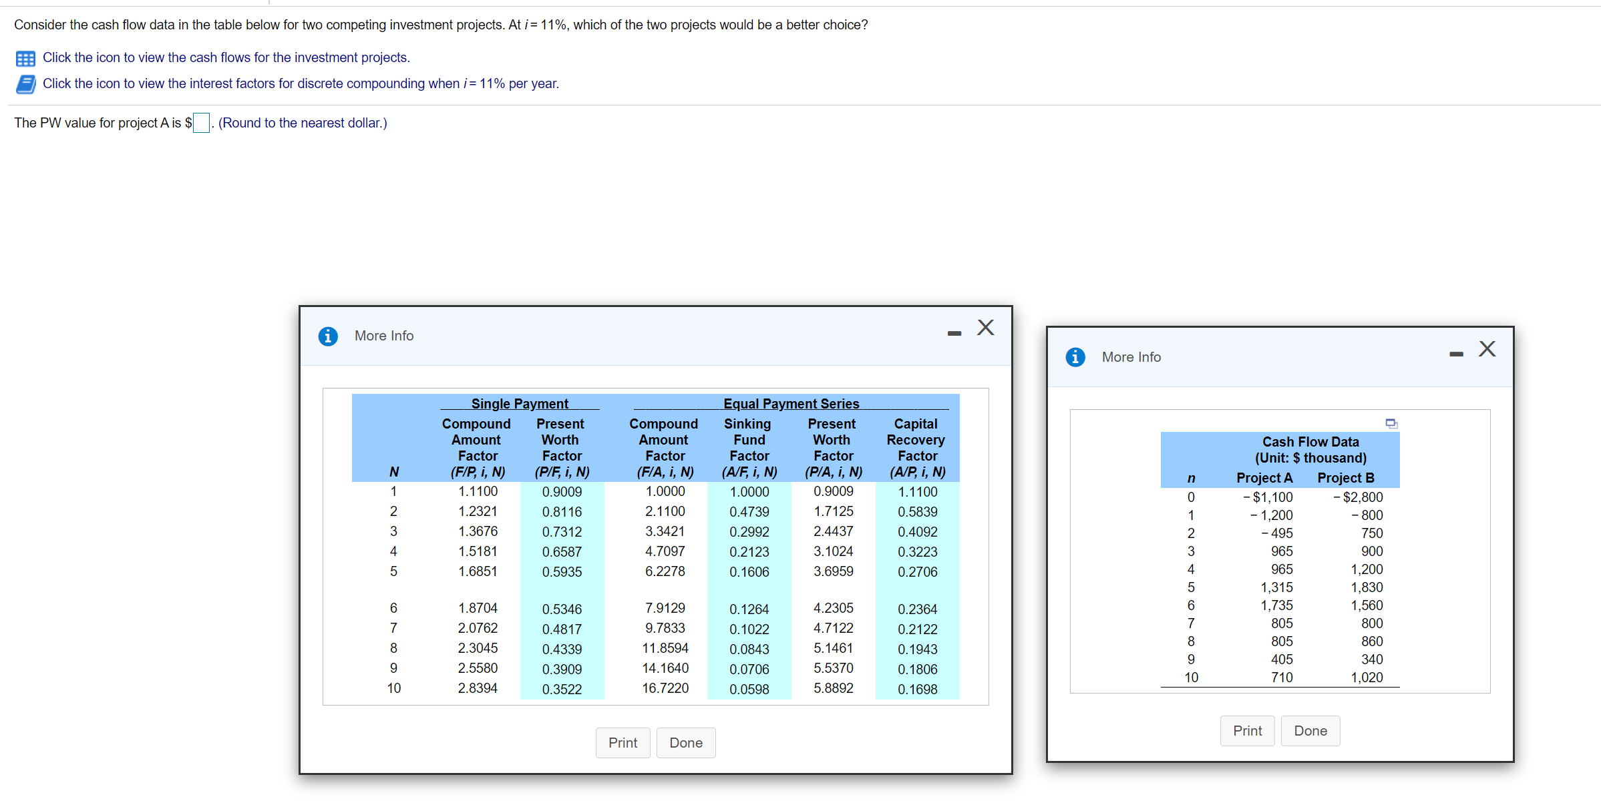This screenshot has width=1601, height=807.
Task: Select the P/F factor value 0.9009
Action: (x=562, y=492)
